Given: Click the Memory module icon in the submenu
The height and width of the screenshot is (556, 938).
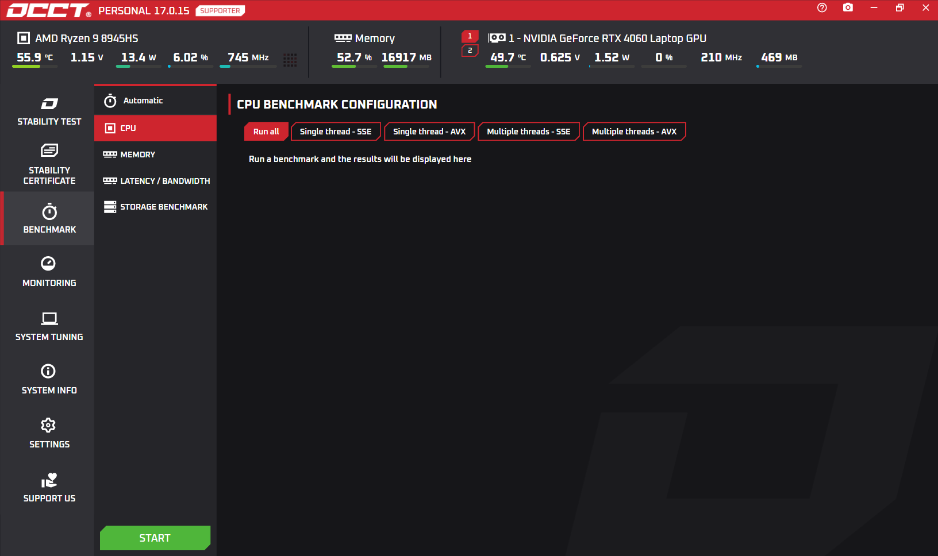Looking at the screenshot, I should point(110,155).
